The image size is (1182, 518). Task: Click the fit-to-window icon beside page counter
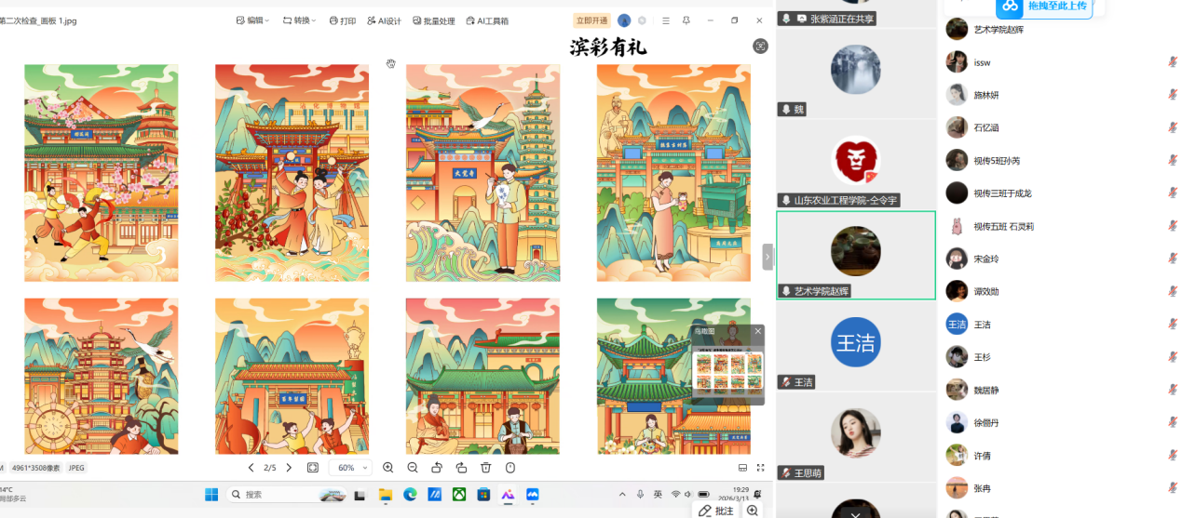pyautogui.click(x=313, y=468)
